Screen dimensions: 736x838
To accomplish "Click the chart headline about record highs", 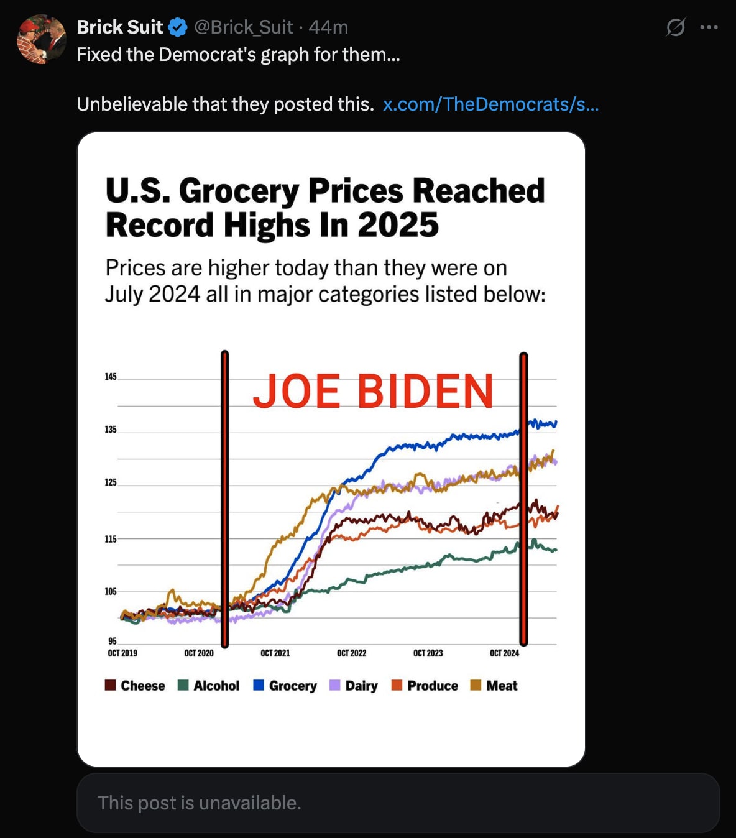I will [325, 208].
